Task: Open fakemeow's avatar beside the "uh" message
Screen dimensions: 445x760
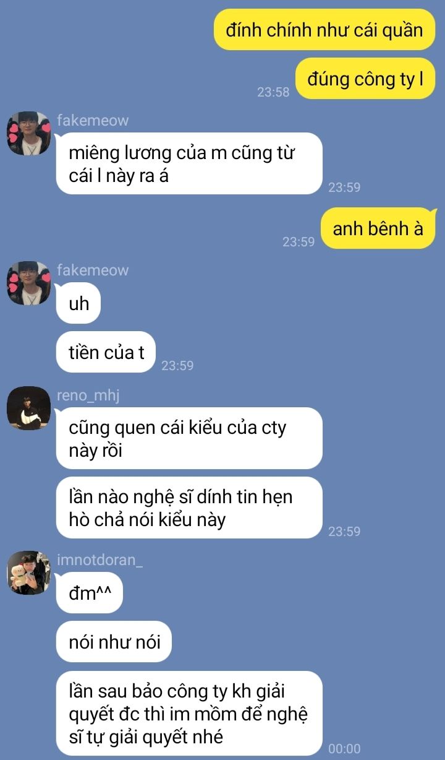Action: [28, 283]
